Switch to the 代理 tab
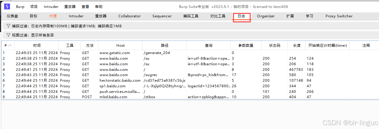This screenshot has width=379, height=129. click(x=53, y=16)
